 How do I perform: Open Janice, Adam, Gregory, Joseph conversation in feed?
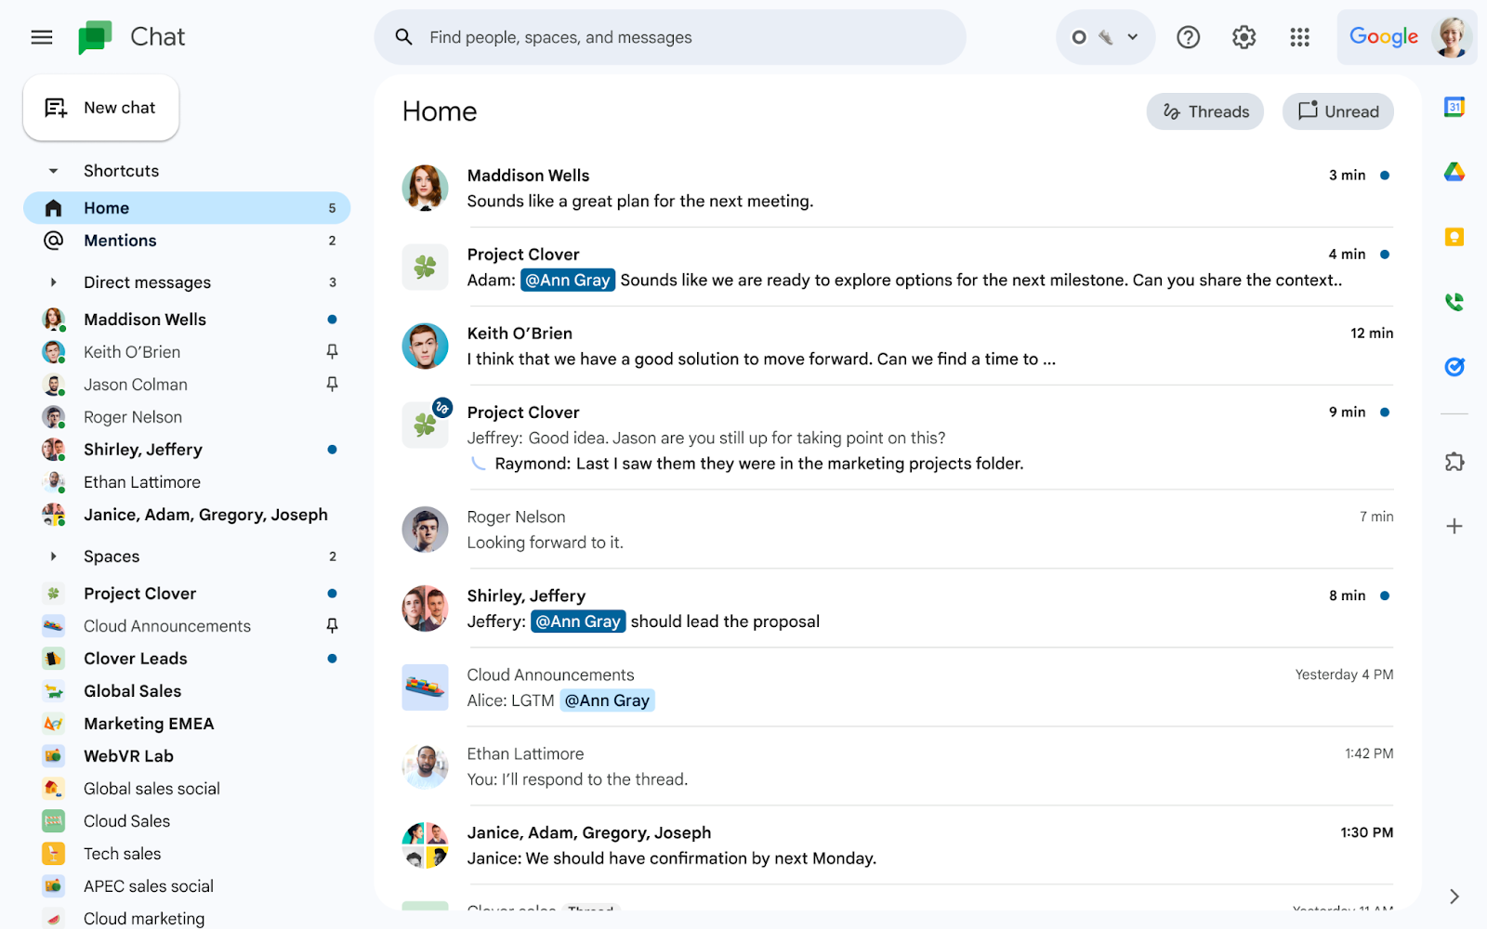[x=898, y=845]
